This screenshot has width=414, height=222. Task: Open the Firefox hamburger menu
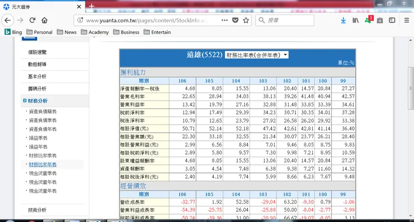(407, 20)
